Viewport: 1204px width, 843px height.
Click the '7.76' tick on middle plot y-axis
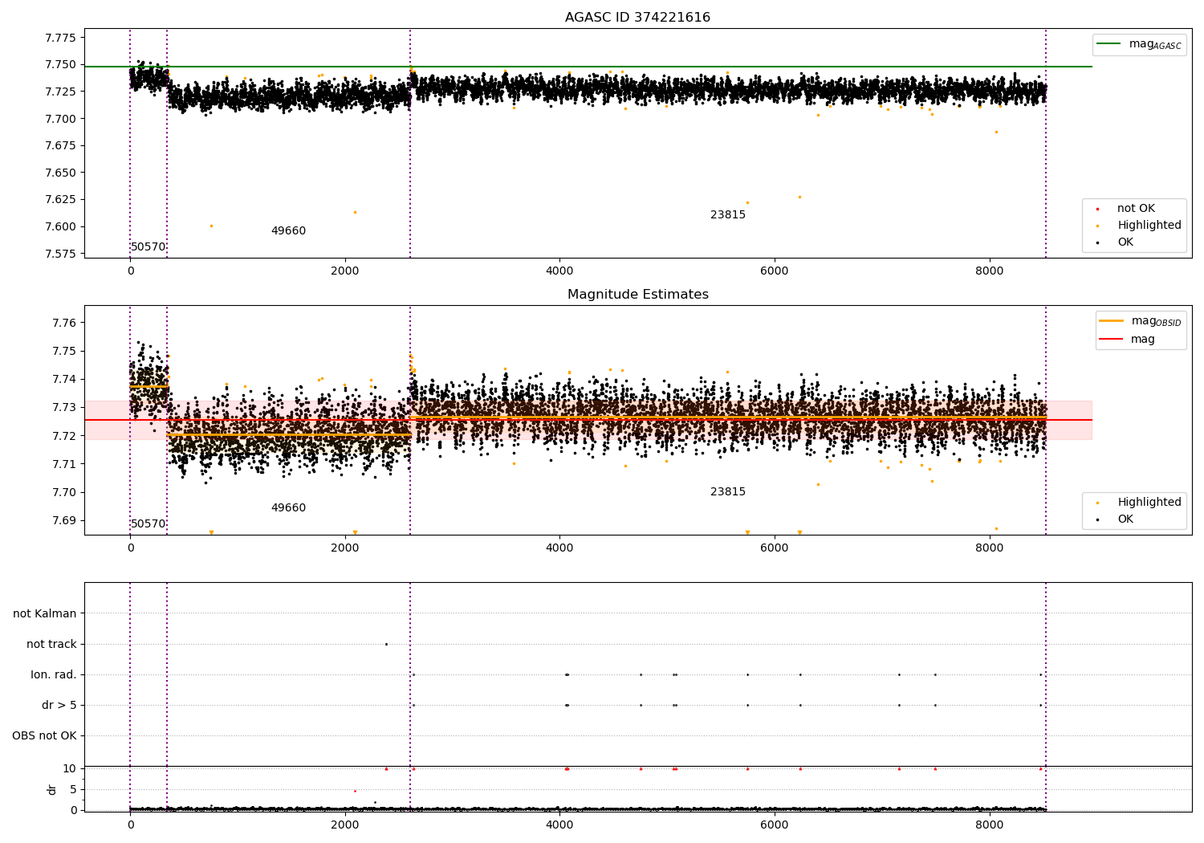click(x=64, y=324)
